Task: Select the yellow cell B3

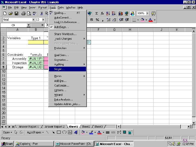Action: pyautogui.click(x=36, y=42)
